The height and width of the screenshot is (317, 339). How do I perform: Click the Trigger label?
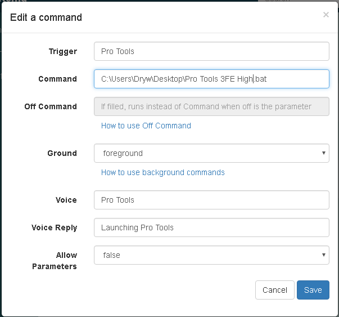63,52
